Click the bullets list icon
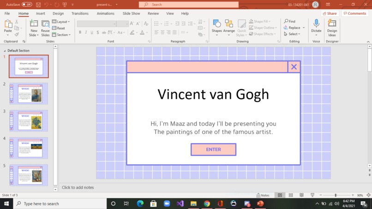Image resolution: width=372 pixels, height=209 pixels. point(156,24)
